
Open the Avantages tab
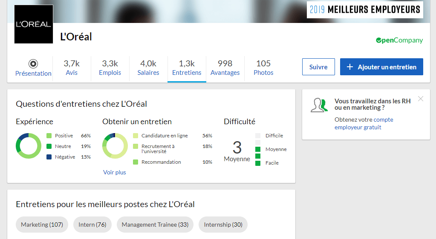coord(225,68)
